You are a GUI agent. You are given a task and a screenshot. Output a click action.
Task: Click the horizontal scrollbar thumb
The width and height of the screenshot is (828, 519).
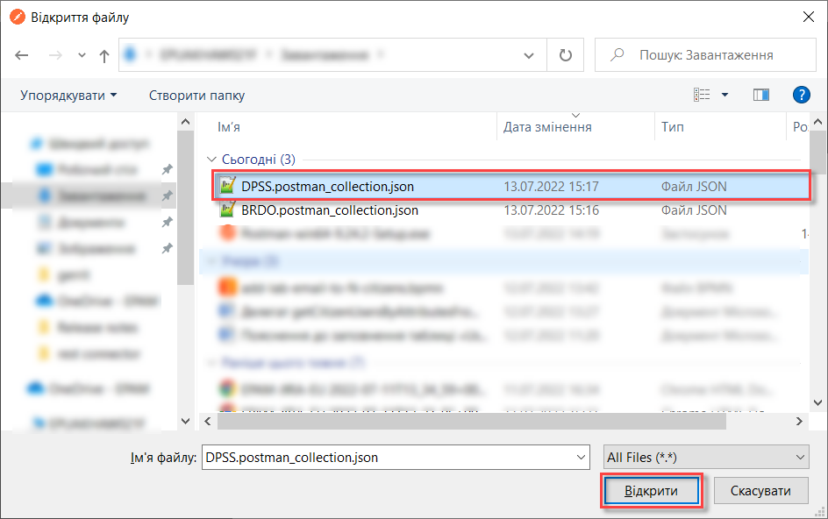[472, 422]
